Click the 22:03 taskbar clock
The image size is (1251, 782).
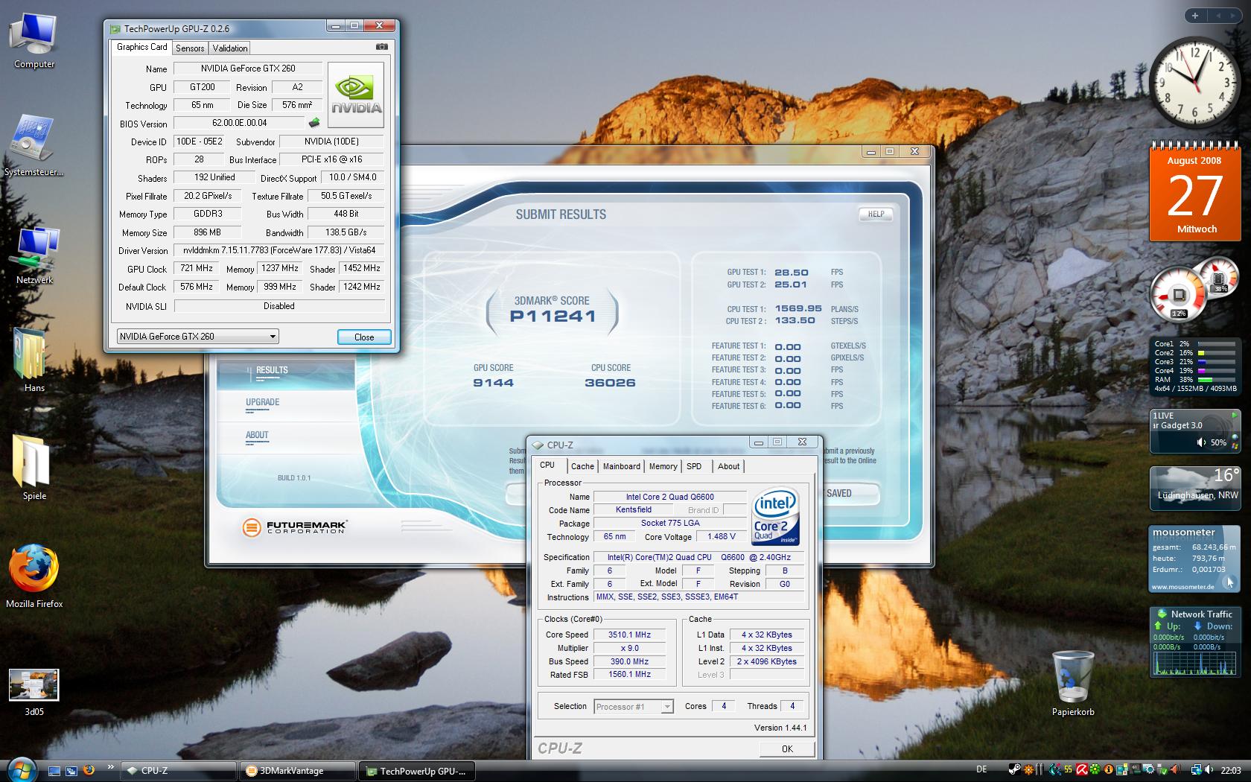point(1231,770)
